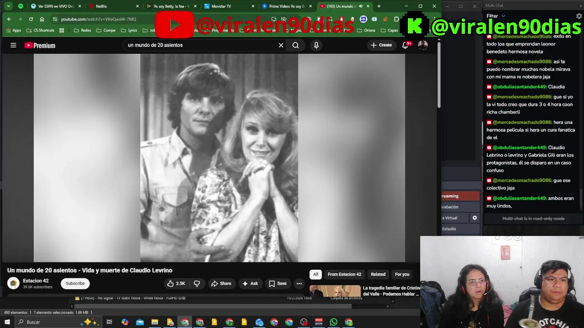
Task: Open File Explorer from the taskbar
Action: (155, 322)
